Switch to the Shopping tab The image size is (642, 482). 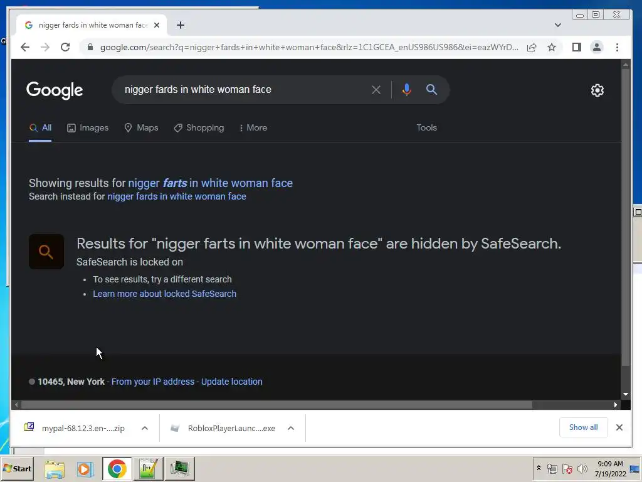click(199, 128)
